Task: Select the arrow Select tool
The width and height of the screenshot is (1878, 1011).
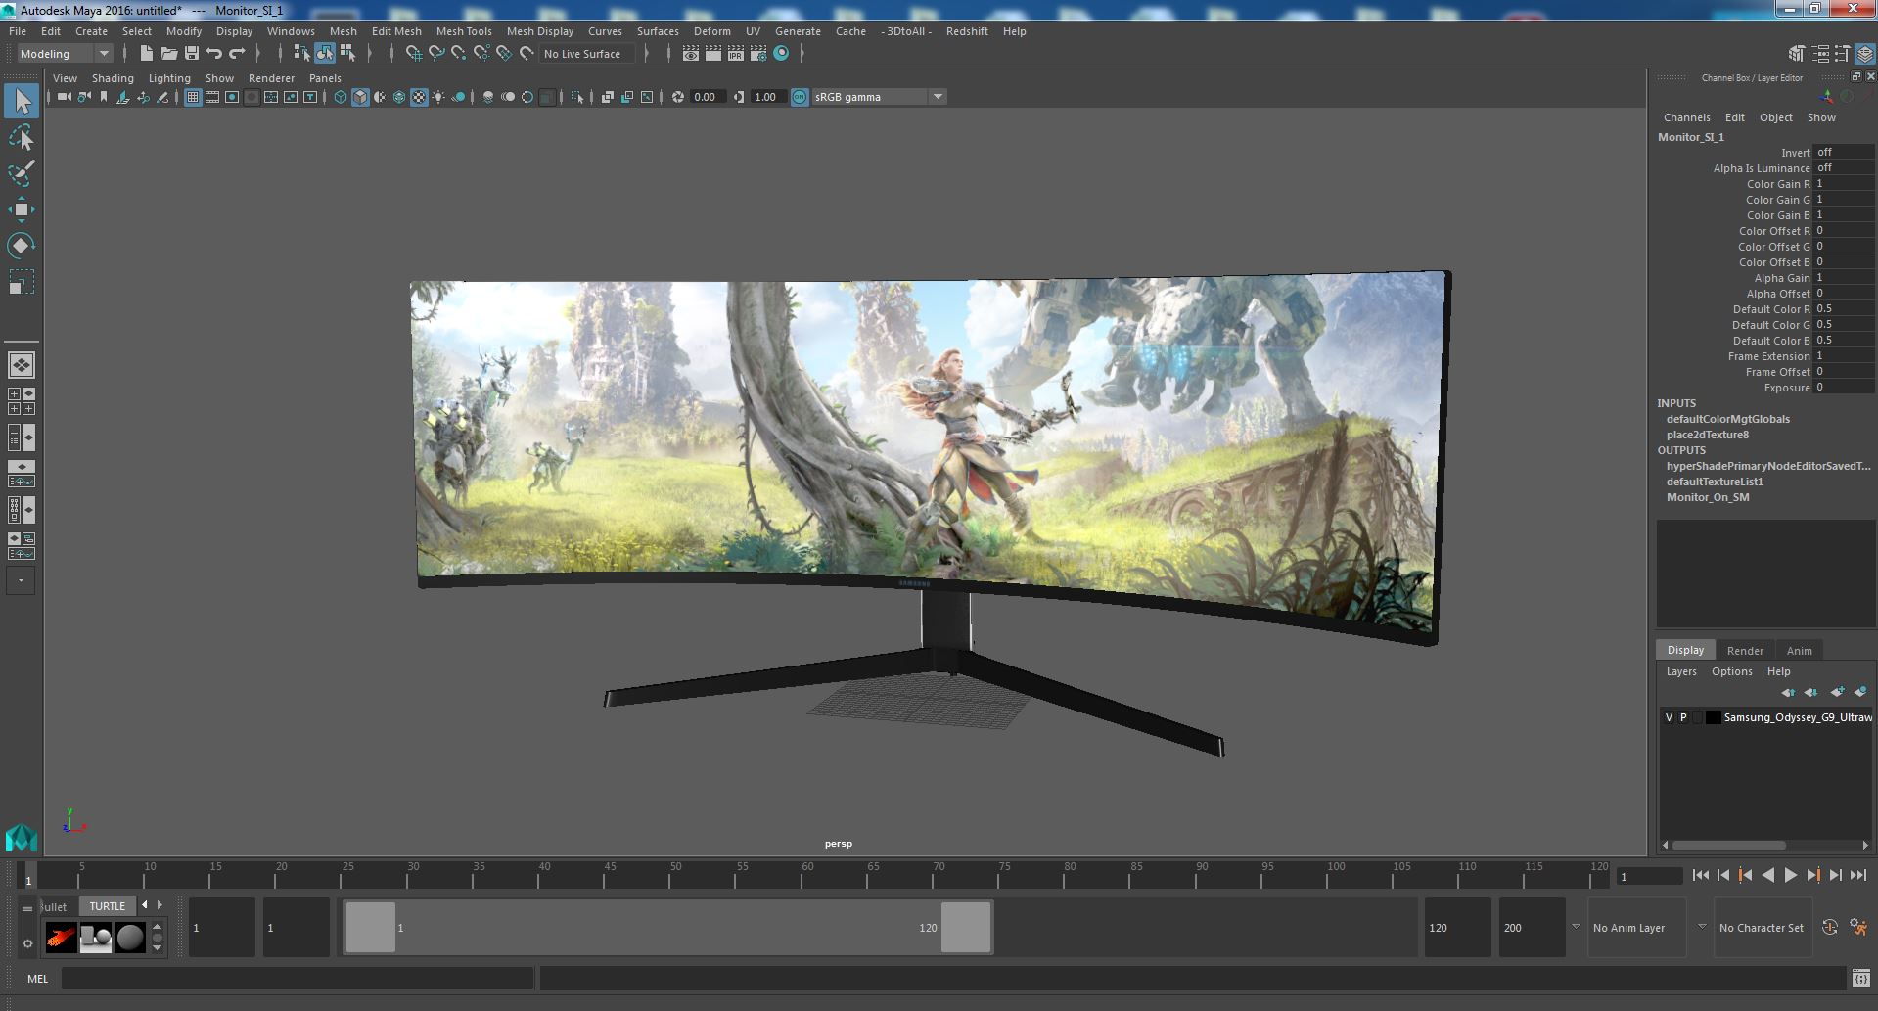Action: [22, 101]
